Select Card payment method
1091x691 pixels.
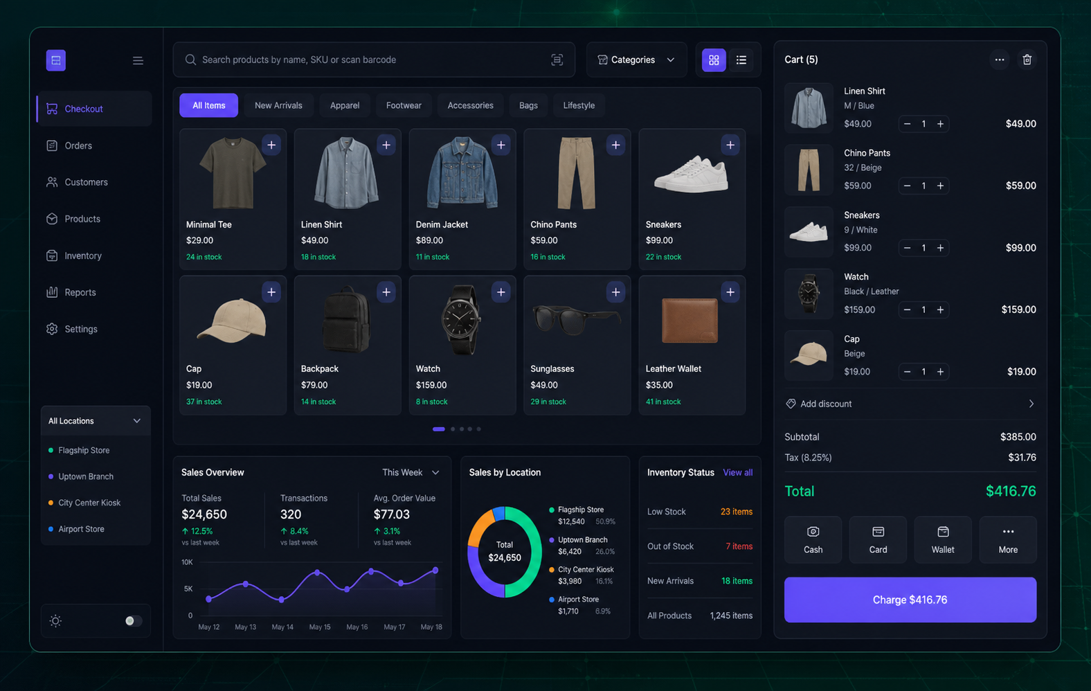[x=878, y=539]
